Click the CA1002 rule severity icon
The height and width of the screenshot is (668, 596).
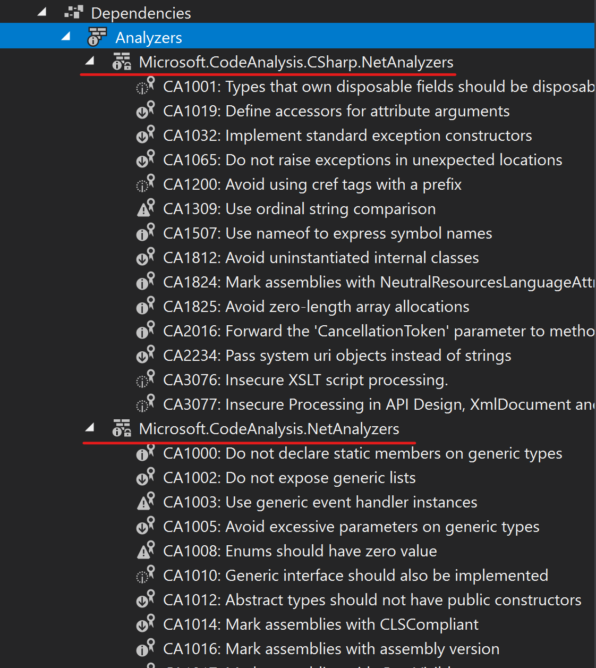coord(145,477)
